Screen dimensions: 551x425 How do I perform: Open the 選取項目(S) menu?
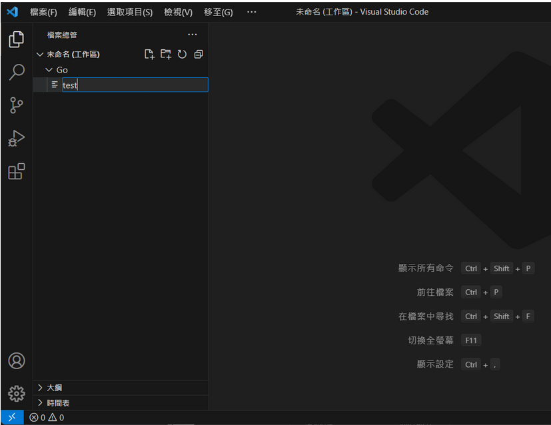pos(130,12)
